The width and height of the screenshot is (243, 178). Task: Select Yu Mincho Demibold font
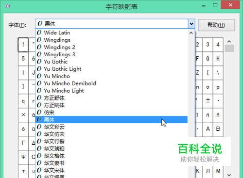[x=111, y=83]
